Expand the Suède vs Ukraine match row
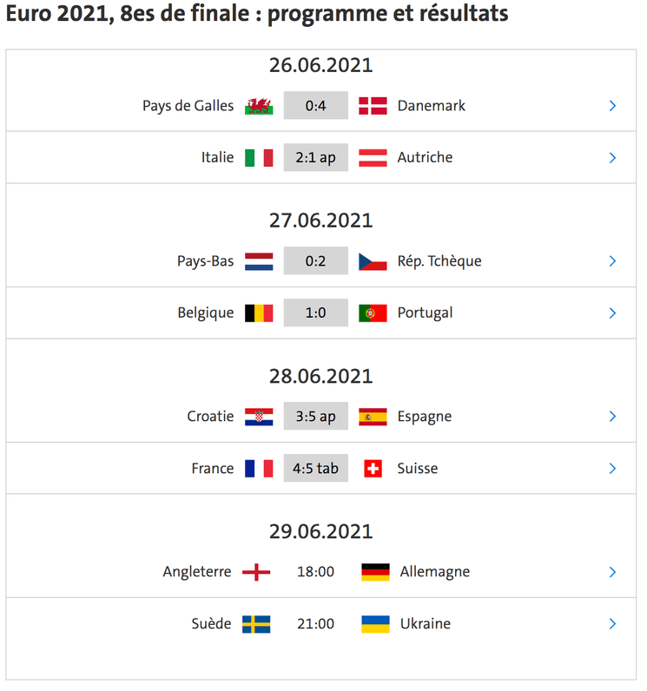 [612, 624]
